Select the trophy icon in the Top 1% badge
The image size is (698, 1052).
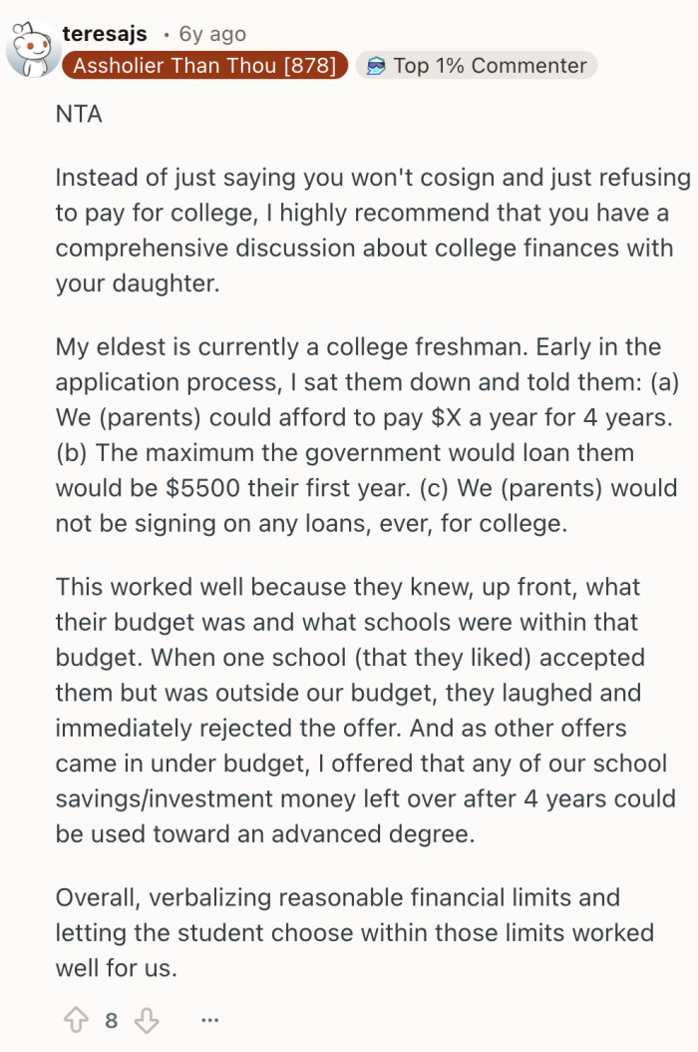378,66
